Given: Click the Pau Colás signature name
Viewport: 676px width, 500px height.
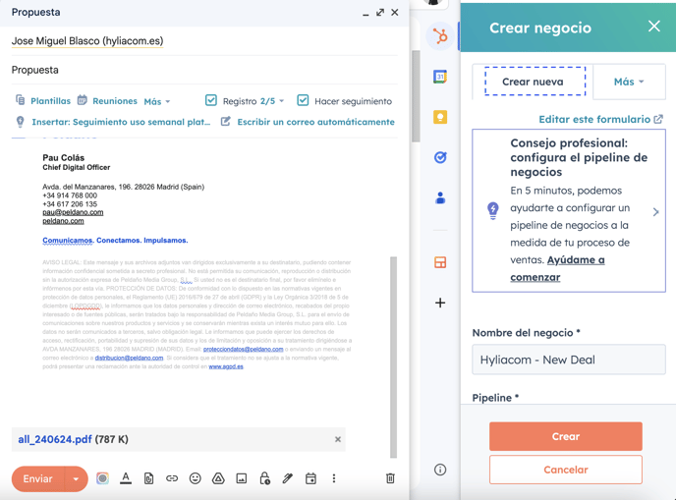Looking at the screenshot, I should pos(63,158).
